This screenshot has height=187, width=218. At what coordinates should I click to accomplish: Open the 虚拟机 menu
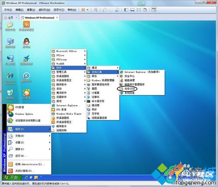(44, 10)
